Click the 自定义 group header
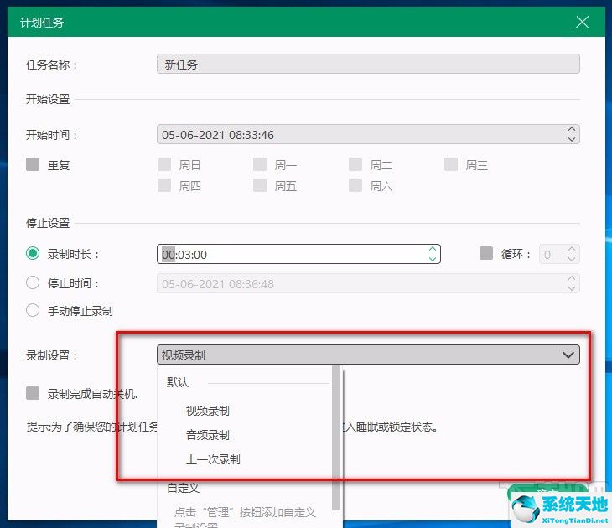 183,488
